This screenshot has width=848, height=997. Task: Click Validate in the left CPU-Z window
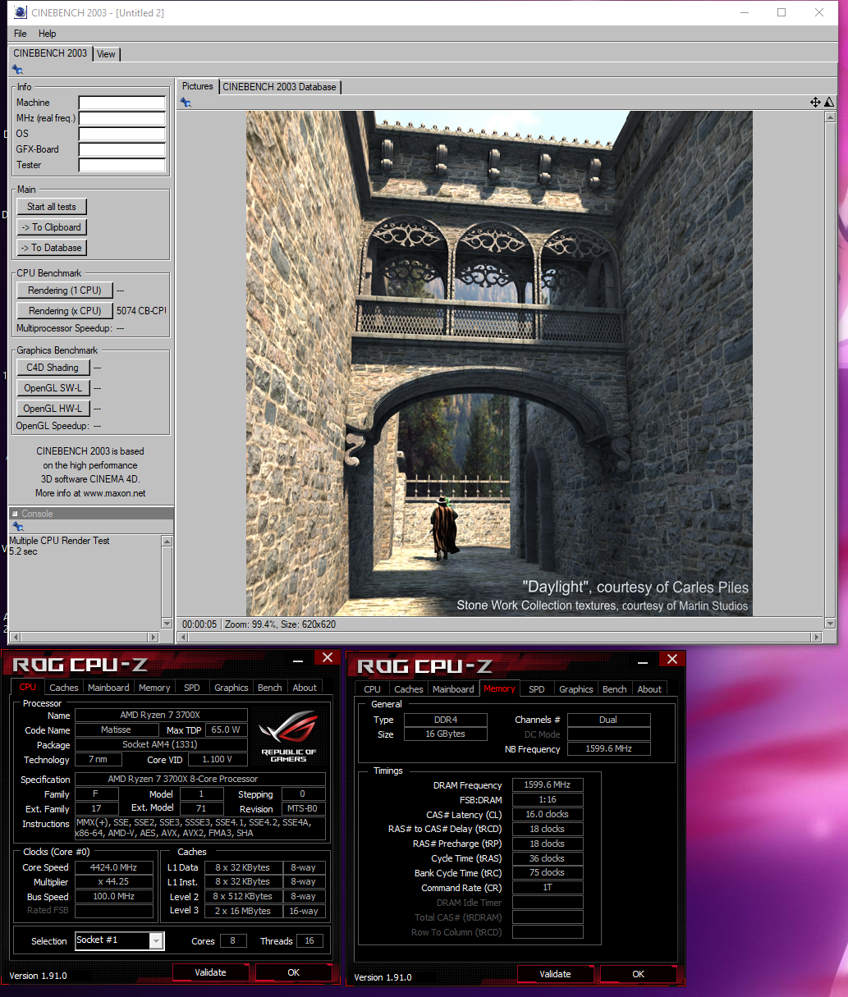[211, 972]
